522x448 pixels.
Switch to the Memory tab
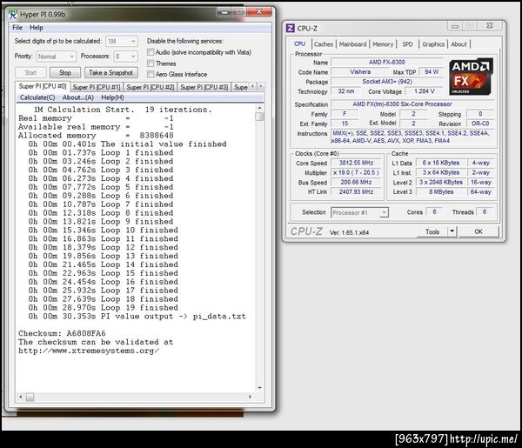383,44
